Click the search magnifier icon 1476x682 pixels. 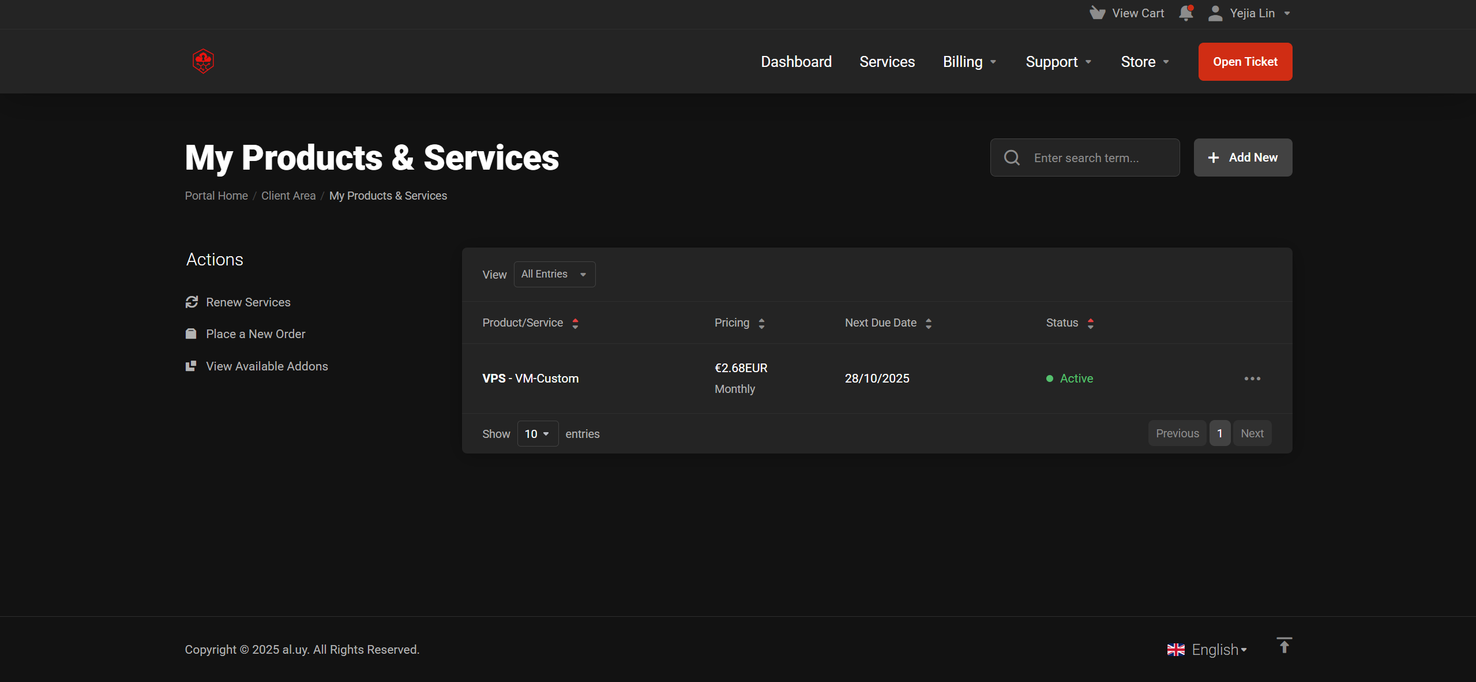[1012, 158]
